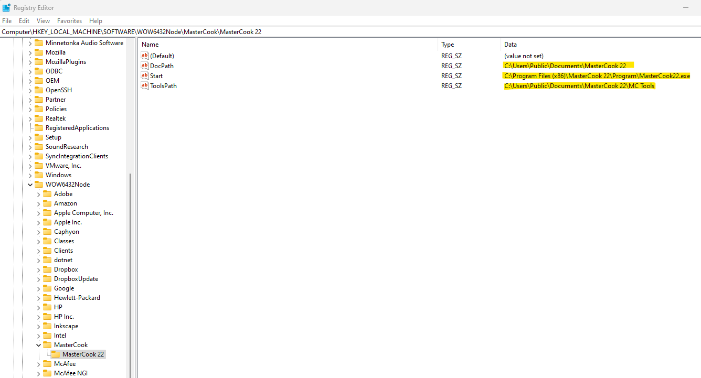Click the HP Inc. folder icon
Screen dimensions: 701x378
tap(47, 317)
